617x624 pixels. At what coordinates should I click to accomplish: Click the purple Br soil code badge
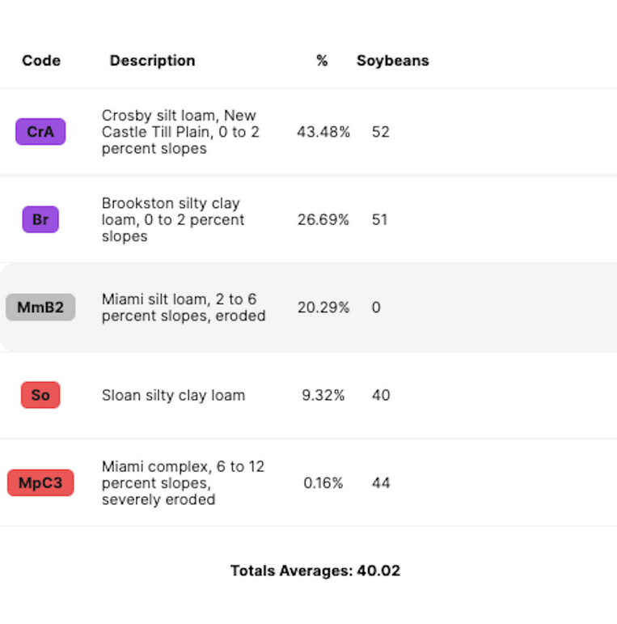(x=40, y=219)
